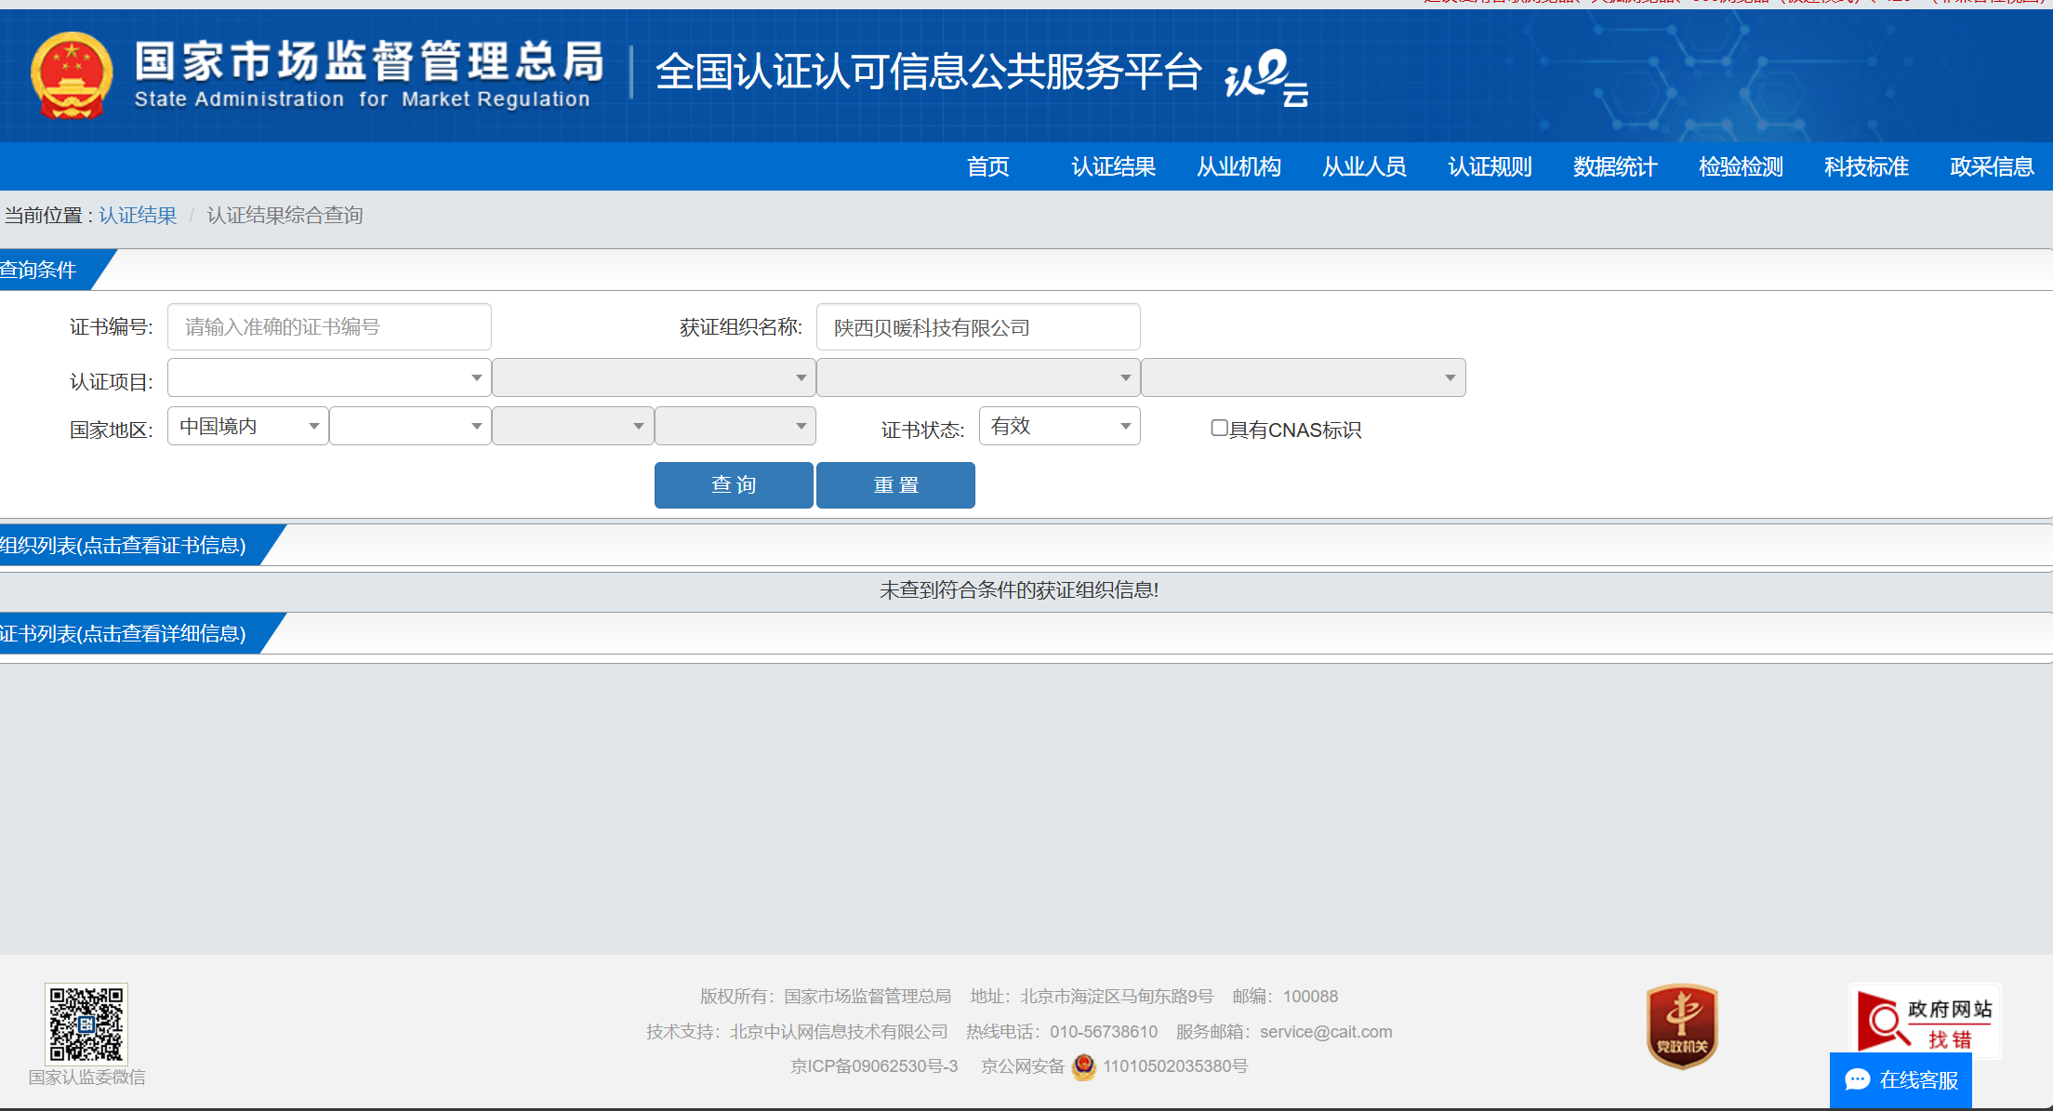Click the 热线电话 010-56738610 text

(1062, 1032)
